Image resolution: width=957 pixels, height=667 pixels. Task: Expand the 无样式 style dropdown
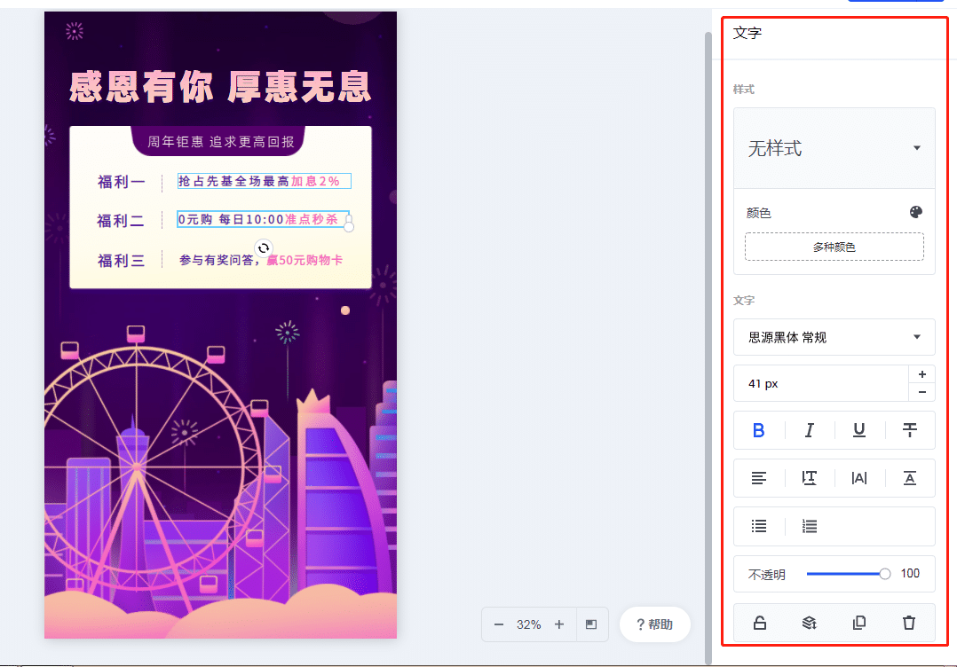(x=834, y=148)
